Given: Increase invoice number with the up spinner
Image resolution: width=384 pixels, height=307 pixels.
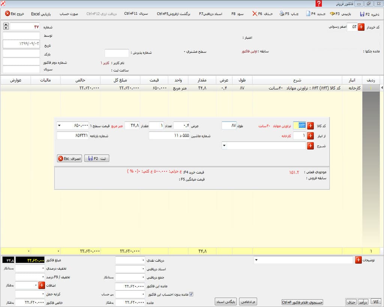Looking at the screenshot, I should coord(6,25).
